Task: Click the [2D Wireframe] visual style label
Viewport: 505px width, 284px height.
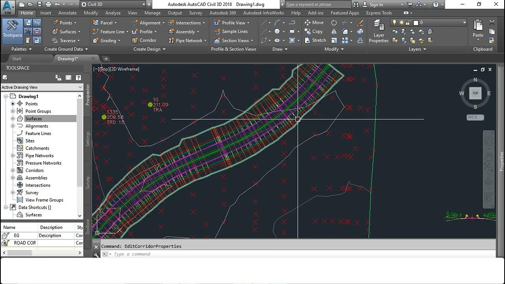Action: pos(124,69)
